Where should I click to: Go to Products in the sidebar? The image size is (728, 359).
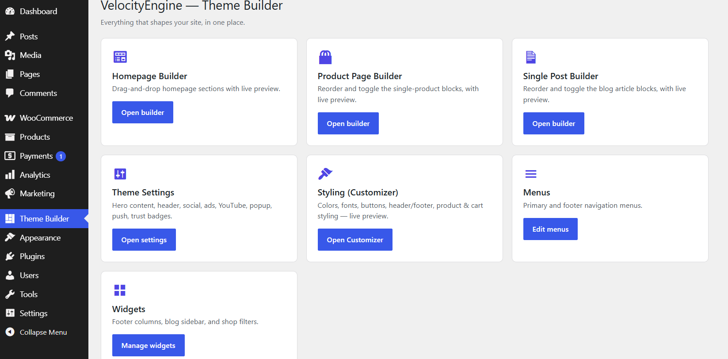(x=44, y=137)
